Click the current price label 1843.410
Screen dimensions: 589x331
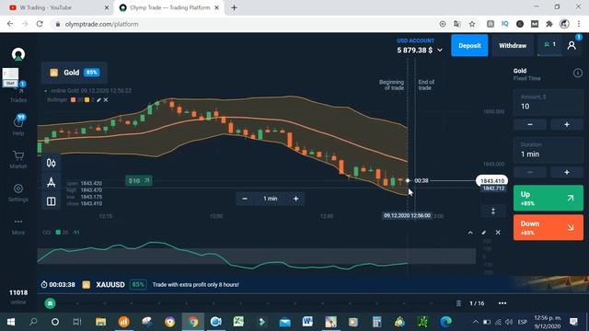492,180
